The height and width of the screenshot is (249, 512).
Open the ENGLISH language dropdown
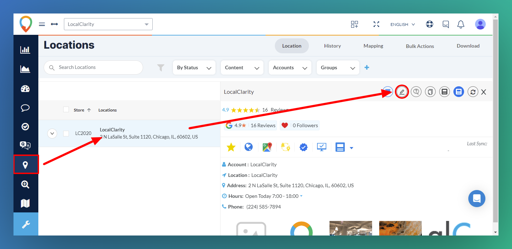403,25
